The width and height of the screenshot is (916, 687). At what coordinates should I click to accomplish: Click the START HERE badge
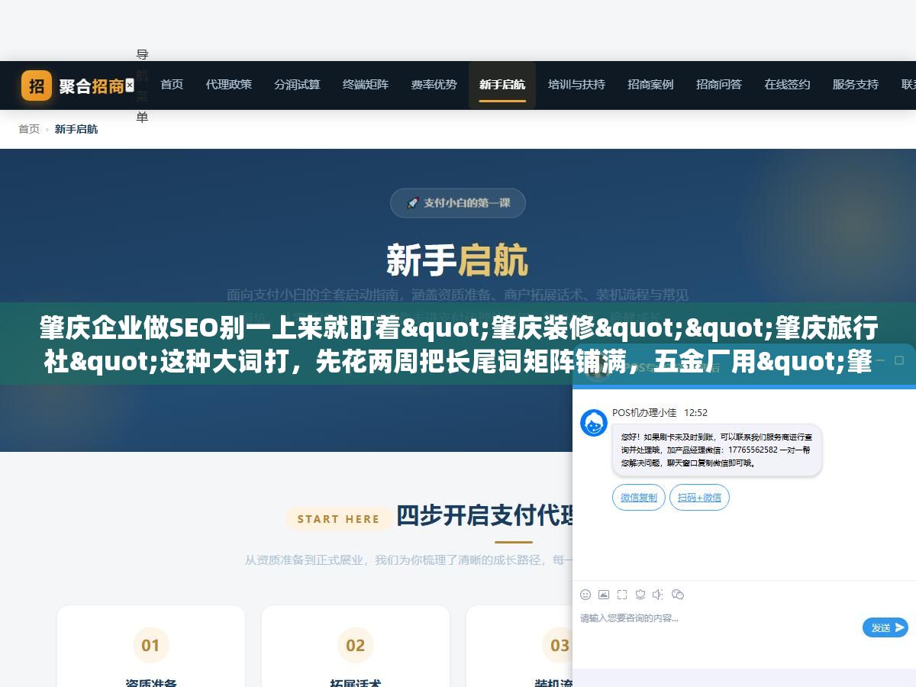[x=338, y=519]
